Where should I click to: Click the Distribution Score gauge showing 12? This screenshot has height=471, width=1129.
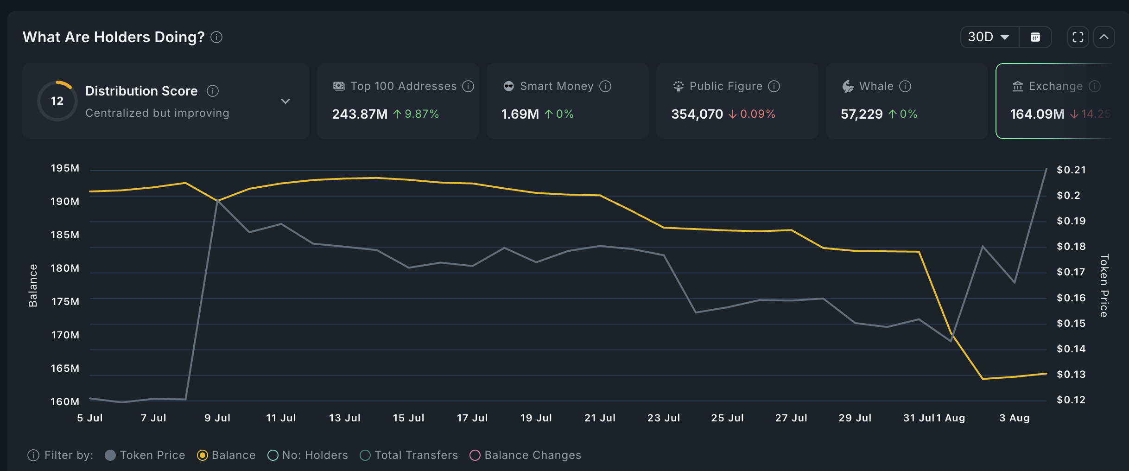coord(57,101)
